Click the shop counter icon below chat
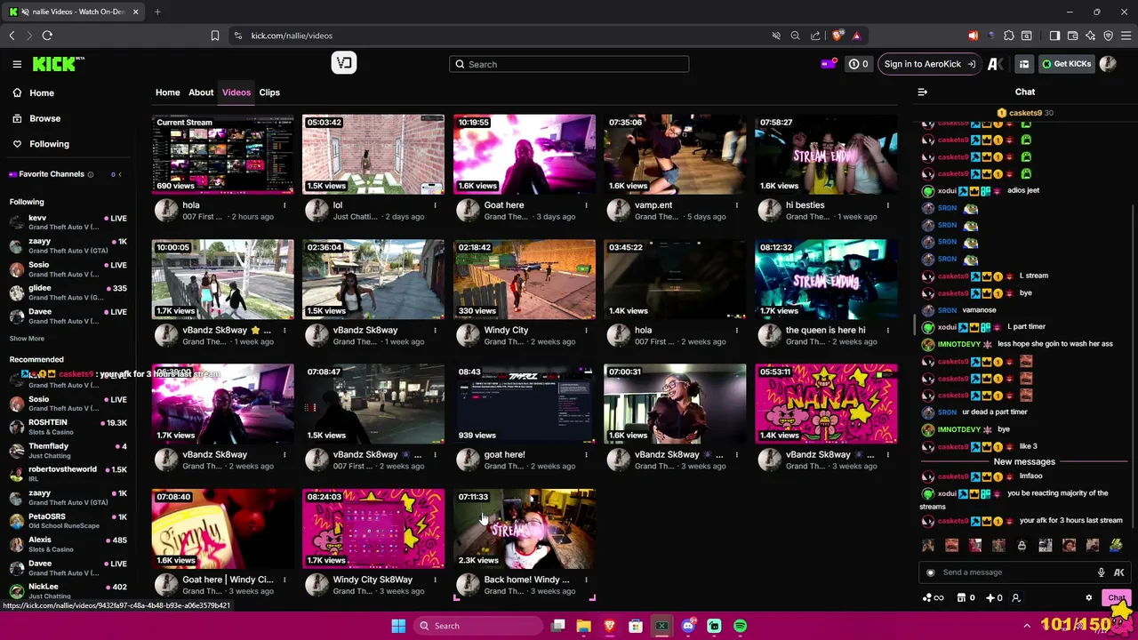This screenshot has width=1138, height=640. [x=966, y=598]
